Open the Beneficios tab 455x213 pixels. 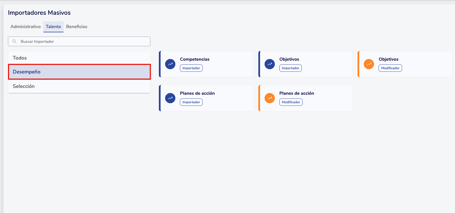coord(77,27)
